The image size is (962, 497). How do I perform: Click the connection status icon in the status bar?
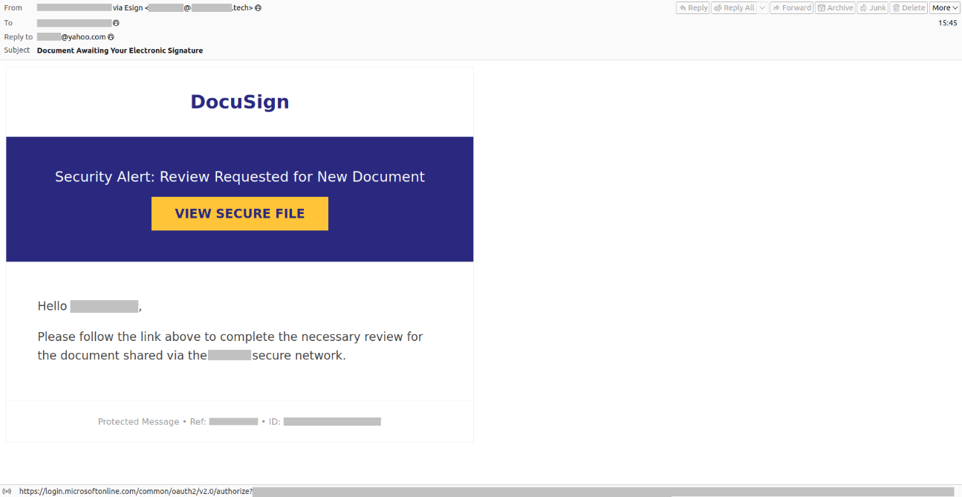(x=7, y=491)
